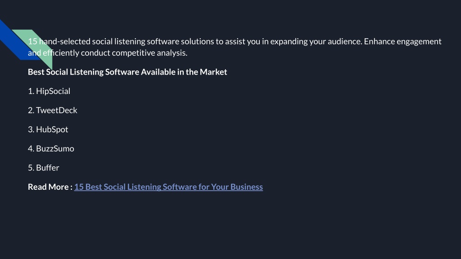Click the Read More label
The height and width of the screenshot is (259, 461).
pos(50,187)
